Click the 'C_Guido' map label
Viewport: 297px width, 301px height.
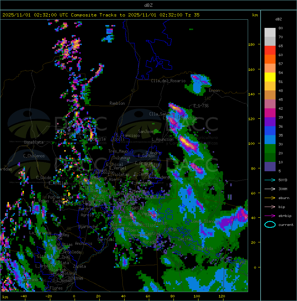coord(44,178)
